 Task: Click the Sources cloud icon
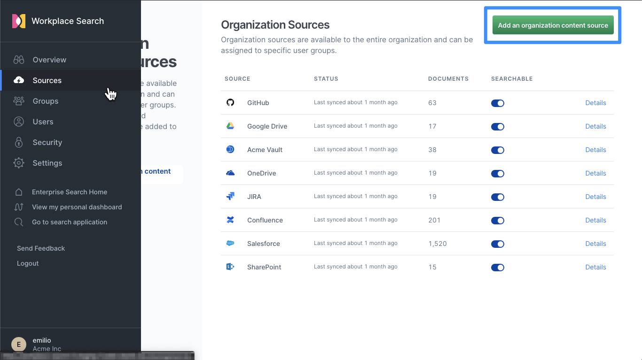[x=19, y=80]
